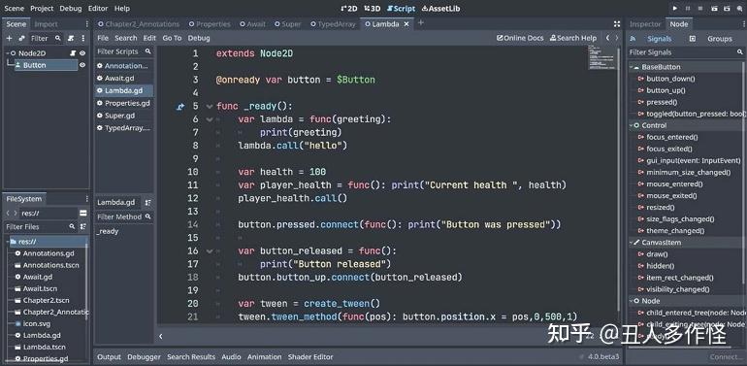Collapse the Node signals group
This screenshot has width=747, height=366.
632,301
